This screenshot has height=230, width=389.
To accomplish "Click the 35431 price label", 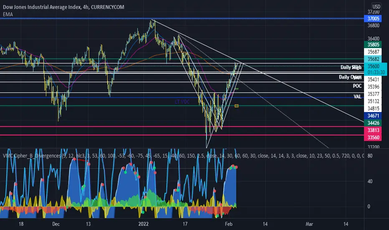I will pyautogui.click(x=373, y=79).
